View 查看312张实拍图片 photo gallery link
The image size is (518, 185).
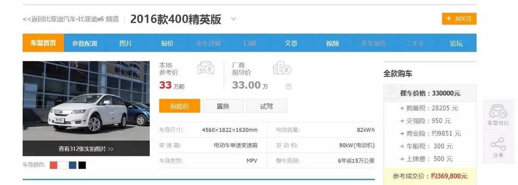pos(86,149)
